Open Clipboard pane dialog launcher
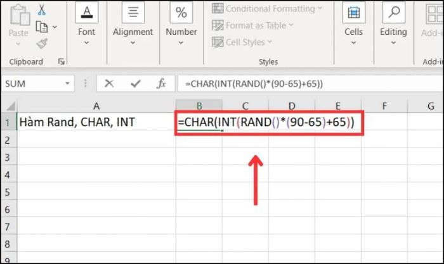Screen dimensions: 444x264 point(61,61)
